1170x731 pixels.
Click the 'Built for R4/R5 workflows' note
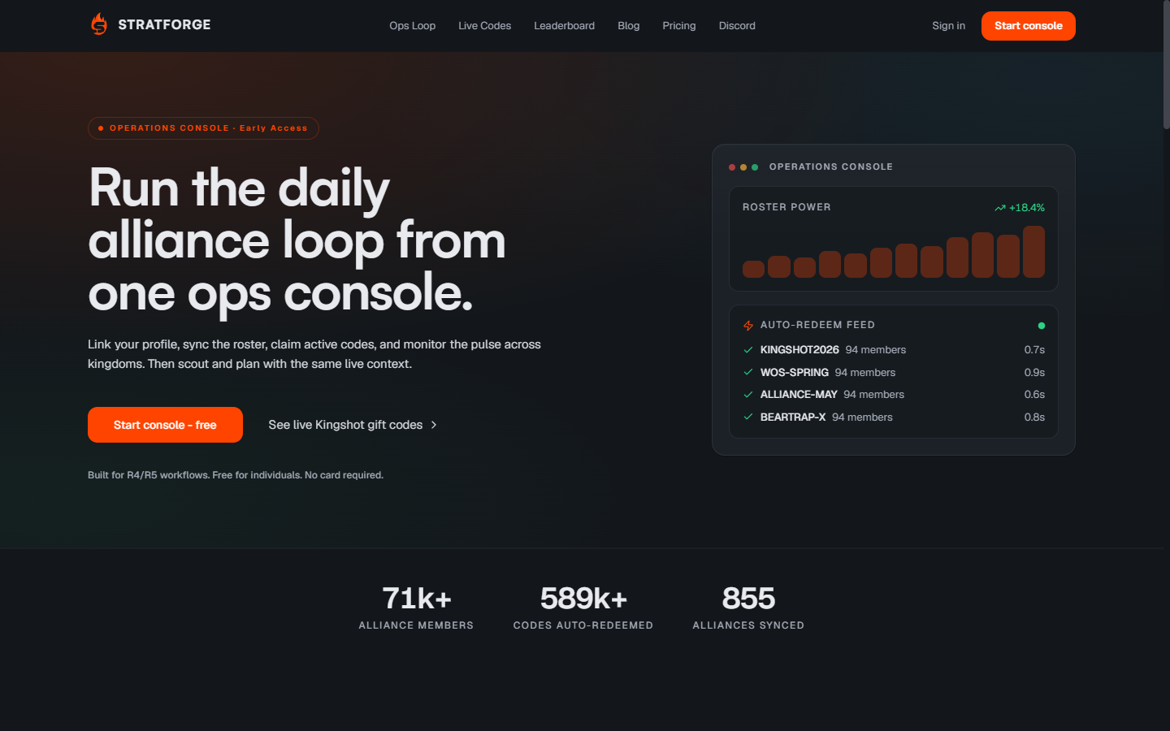point(236,475)
